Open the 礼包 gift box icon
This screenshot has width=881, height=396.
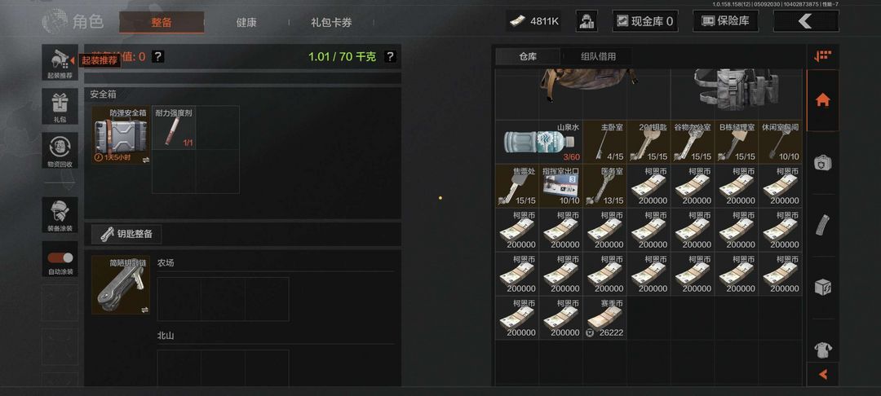coord(60,107)
